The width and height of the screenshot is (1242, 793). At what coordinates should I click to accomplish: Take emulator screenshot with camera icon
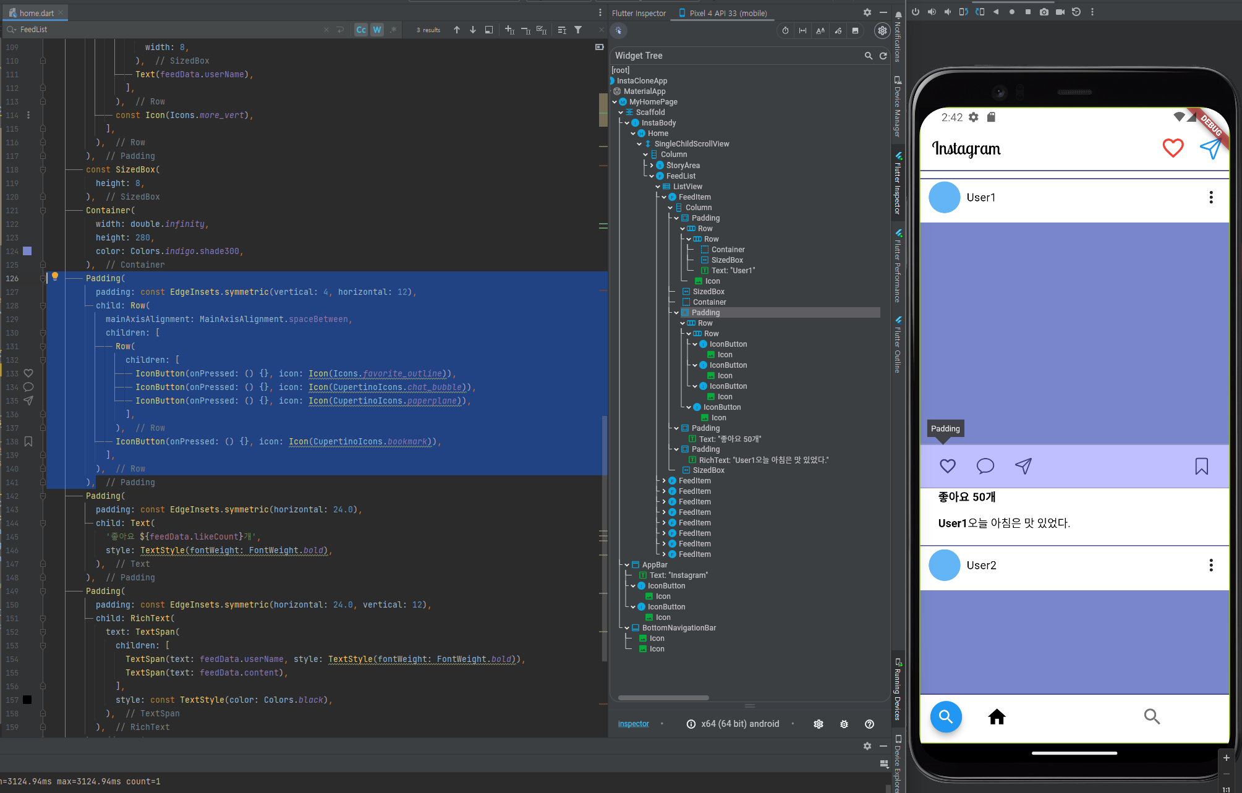pyautogui.click(x=1044, y=12)
